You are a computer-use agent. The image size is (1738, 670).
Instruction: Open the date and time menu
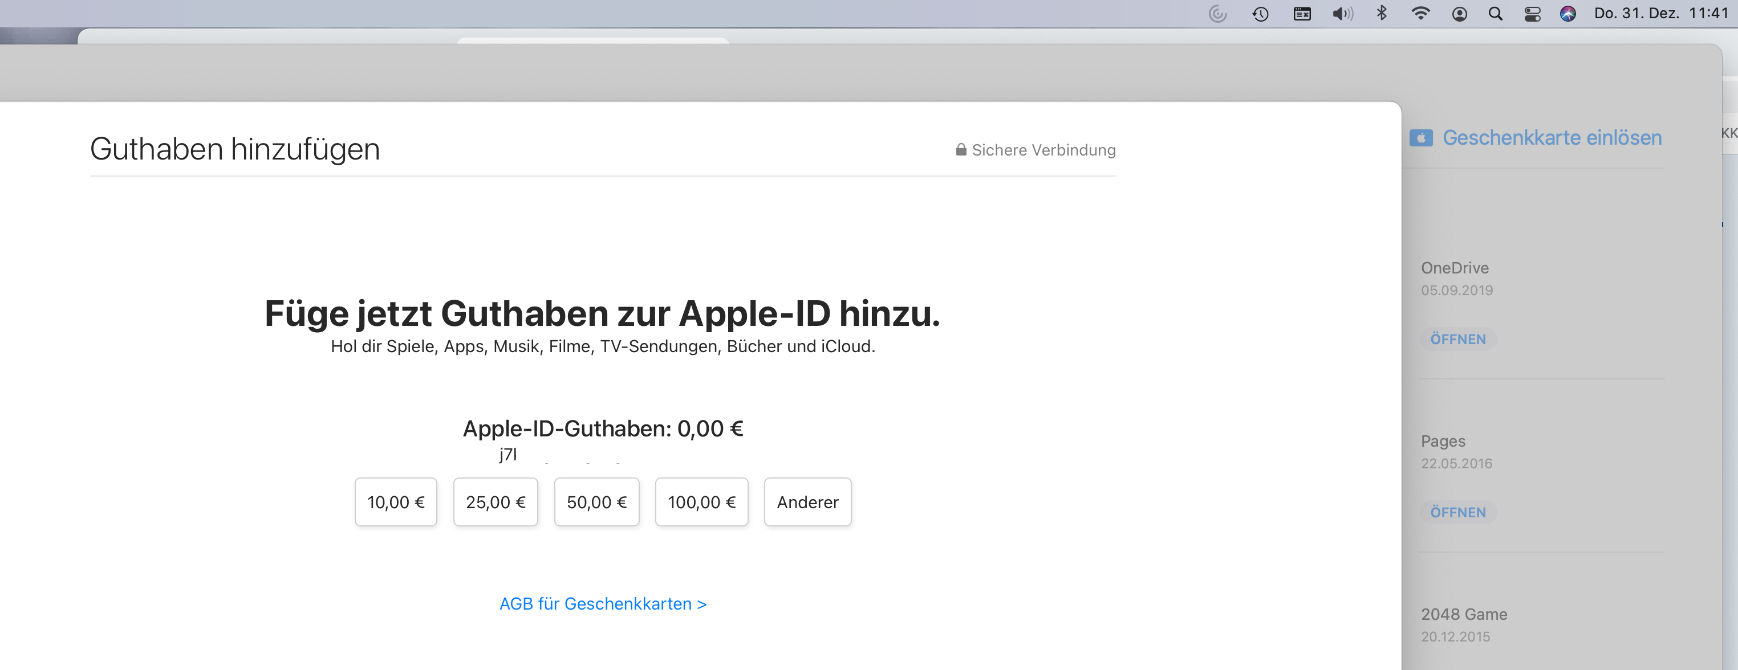pos(1660,14)
